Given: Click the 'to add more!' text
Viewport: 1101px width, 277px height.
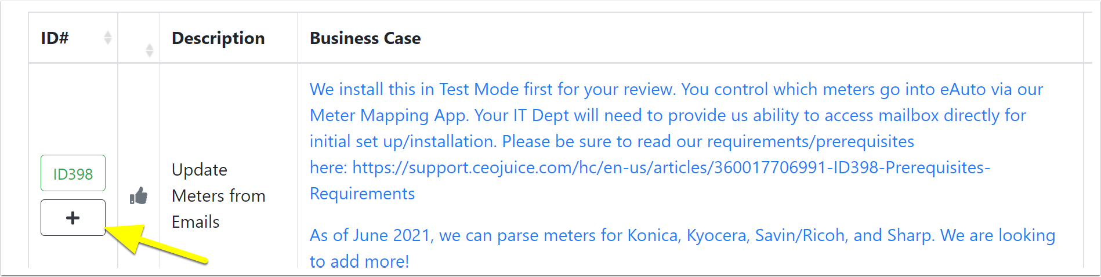Looking at the screenshot, I should [360, 261].
